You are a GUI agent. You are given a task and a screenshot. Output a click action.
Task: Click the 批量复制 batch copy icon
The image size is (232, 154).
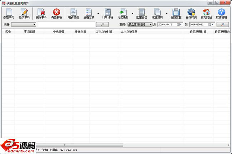coord(157,14)
